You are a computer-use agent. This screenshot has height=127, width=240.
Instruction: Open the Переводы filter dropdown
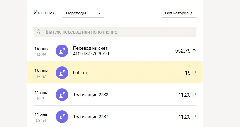click(83, 13)
